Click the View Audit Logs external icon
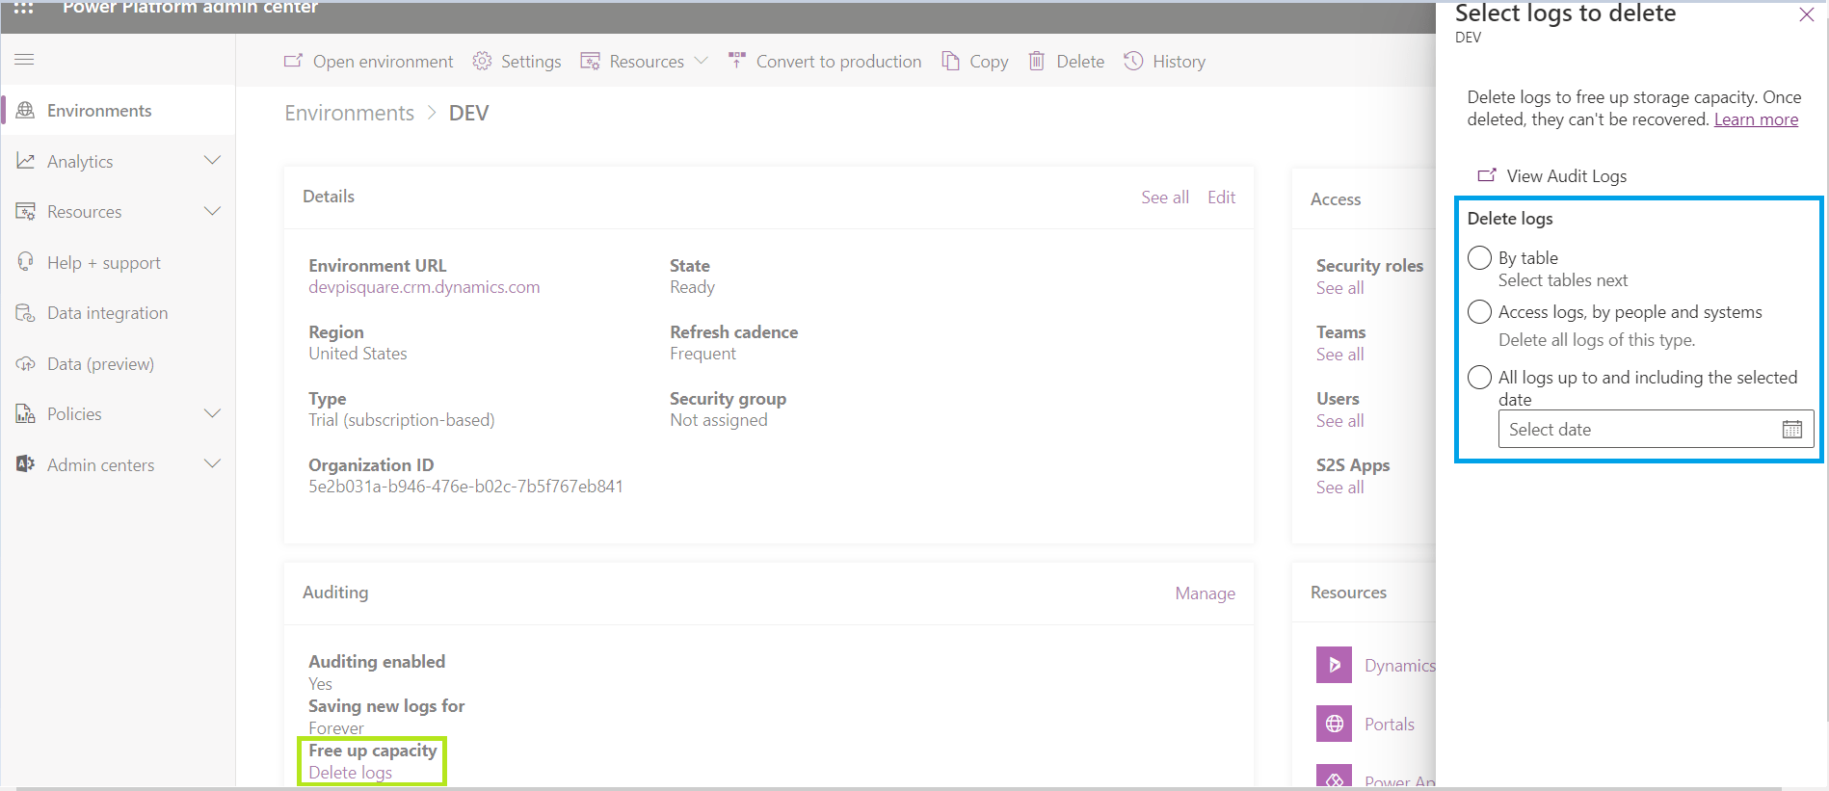The height and width of the screenshot is (791, 1829). point(1487,175)
